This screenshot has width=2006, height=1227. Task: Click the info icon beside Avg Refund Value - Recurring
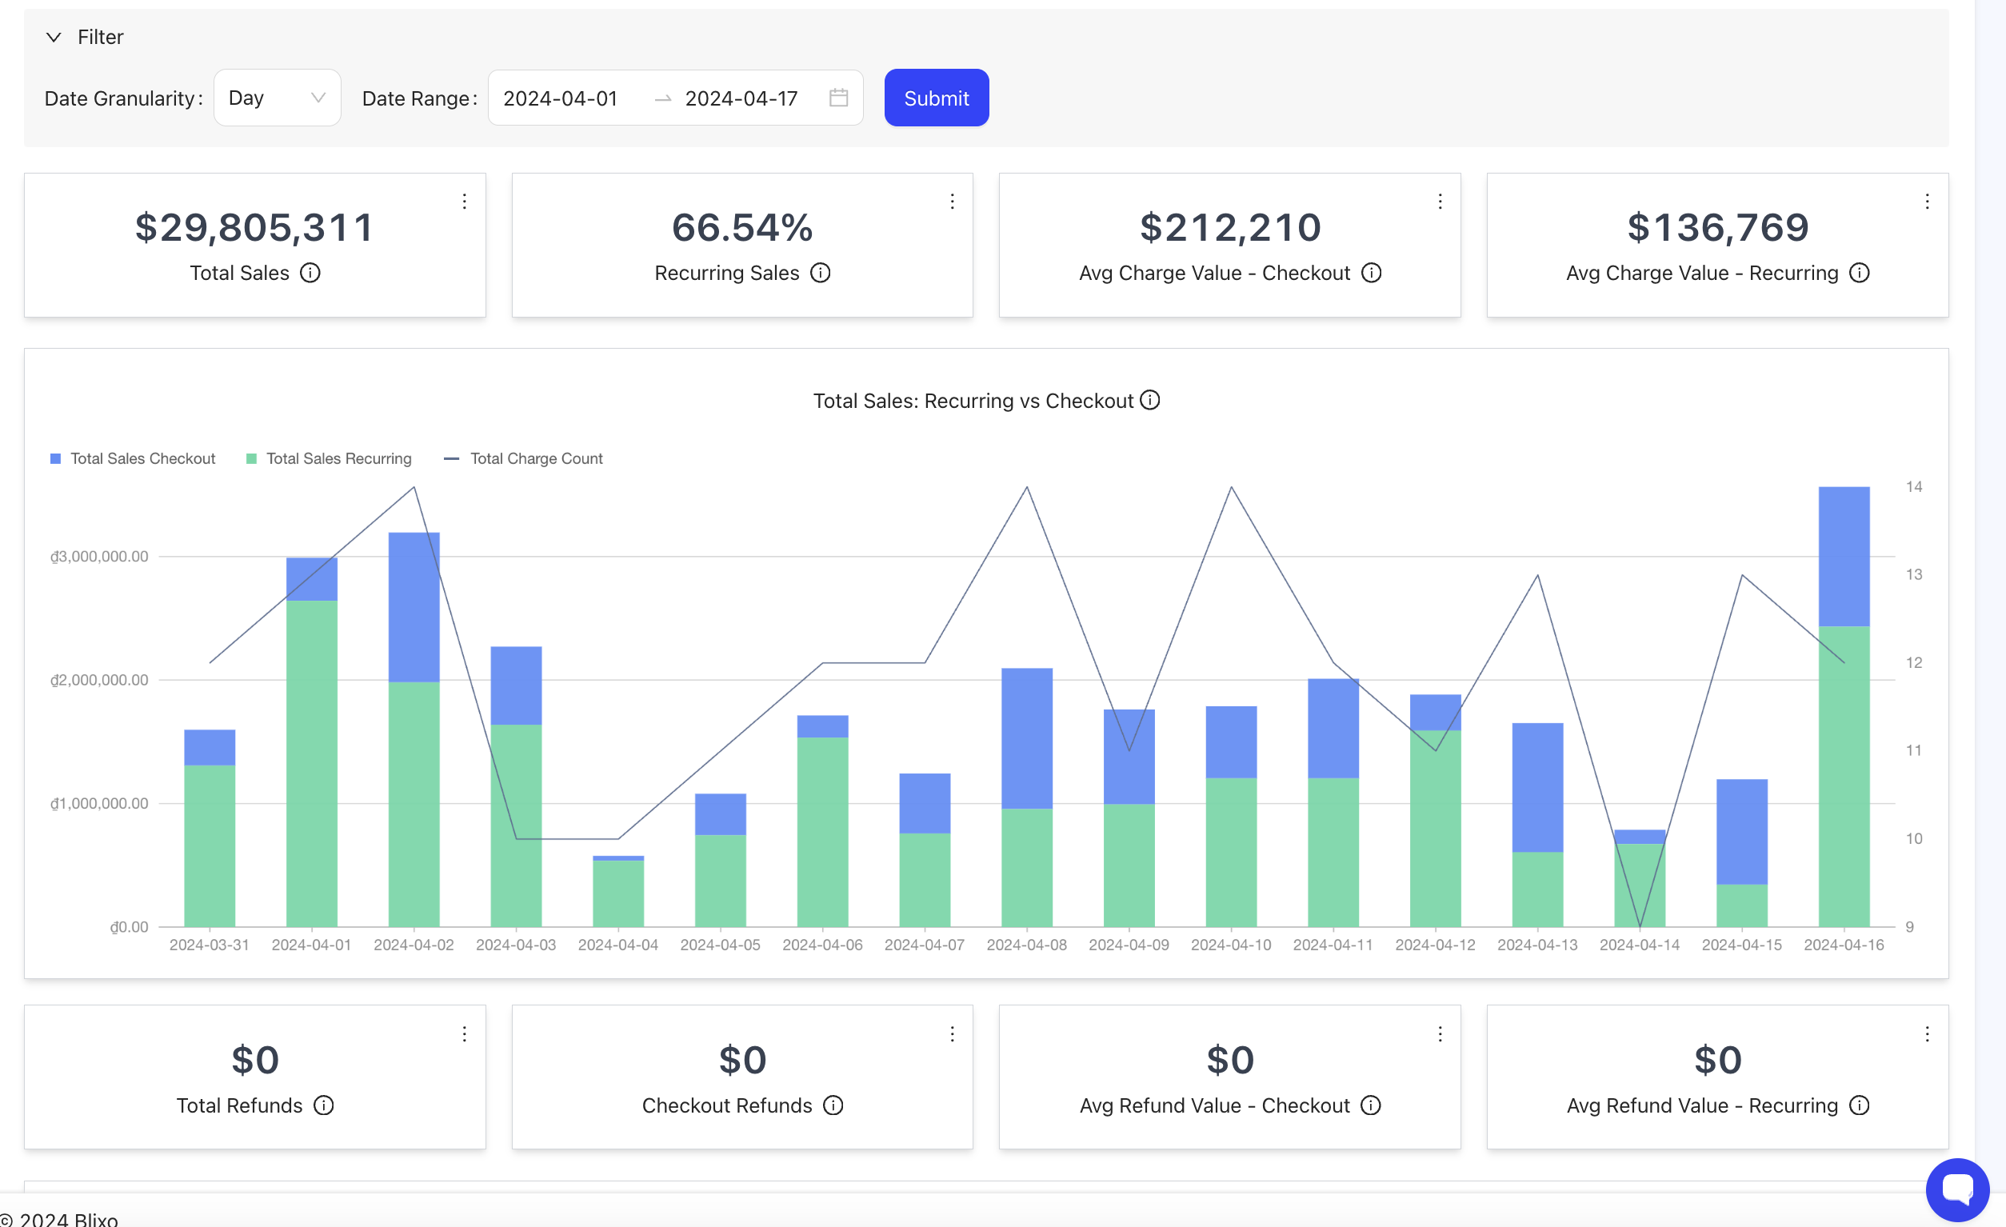coord(1860,1105)
